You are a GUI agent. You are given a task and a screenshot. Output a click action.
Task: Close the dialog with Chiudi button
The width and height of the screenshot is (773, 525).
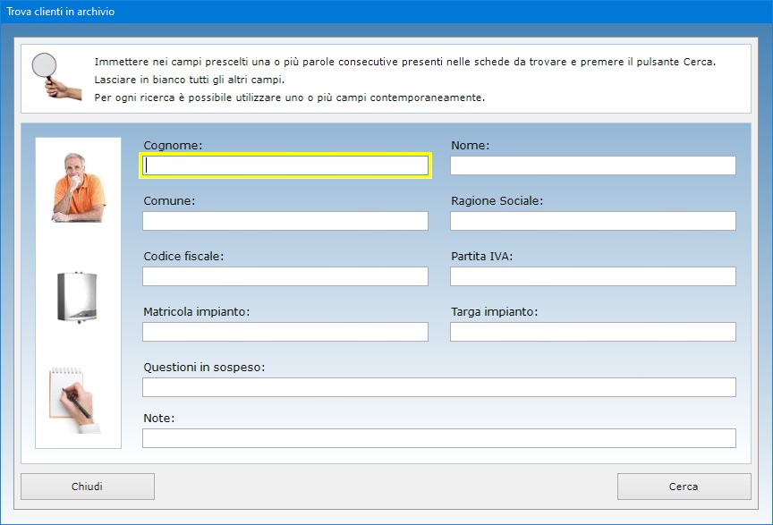[88, 487]
